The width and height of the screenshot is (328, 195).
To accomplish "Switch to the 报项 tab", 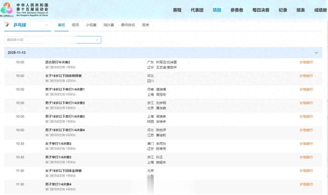I will (x=75, y=25).
